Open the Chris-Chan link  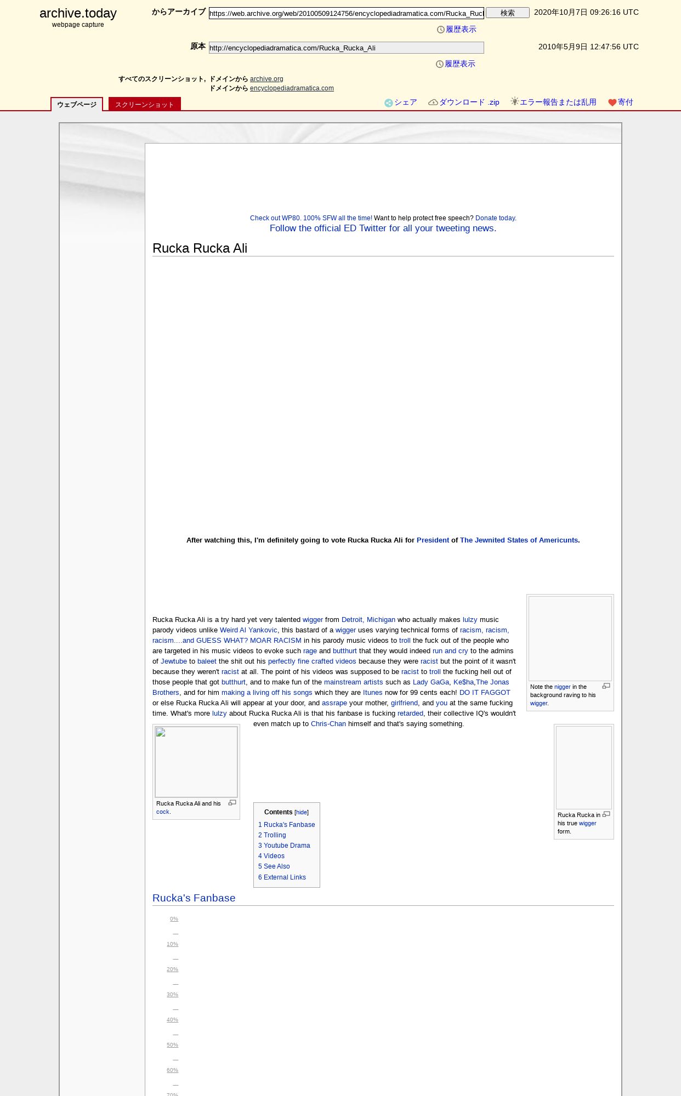328,724
